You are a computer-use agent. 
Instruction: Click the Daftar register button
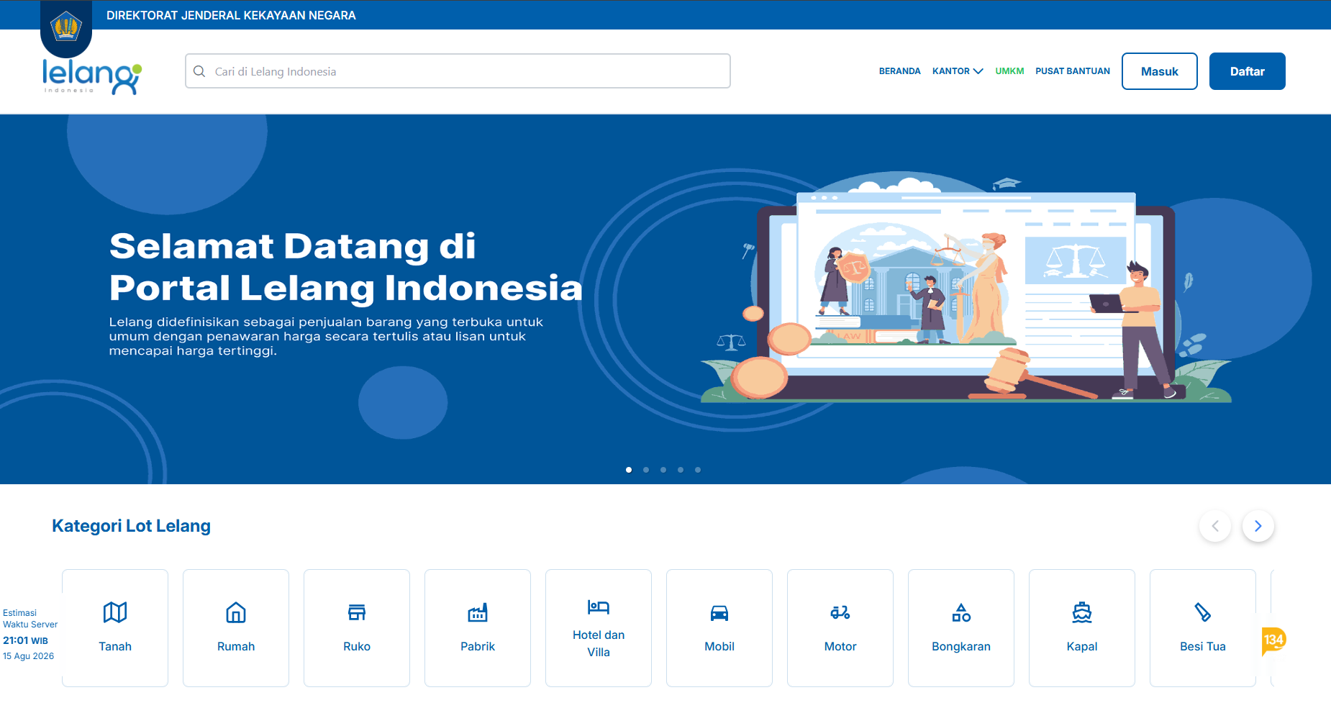[x=1248, y=71]
